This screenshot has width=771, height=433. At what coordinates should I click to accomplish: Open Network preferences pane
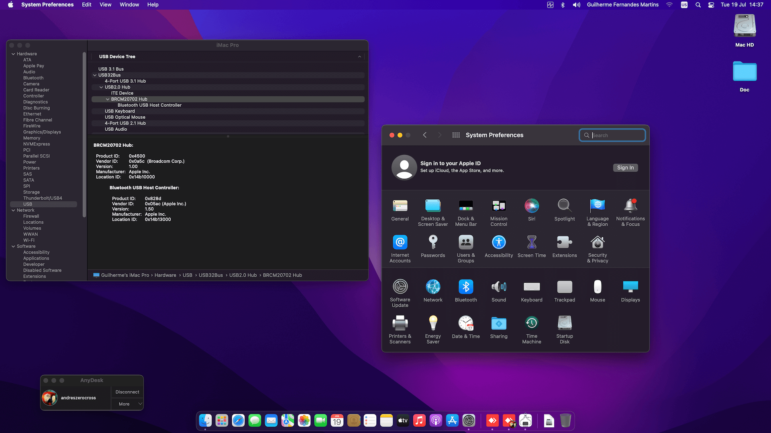pos(433,291)
